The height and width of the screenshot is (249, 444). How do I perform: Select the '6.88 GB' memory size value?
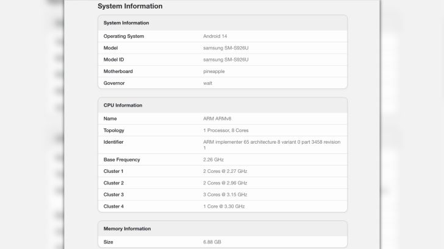click(x=212, y=242)
